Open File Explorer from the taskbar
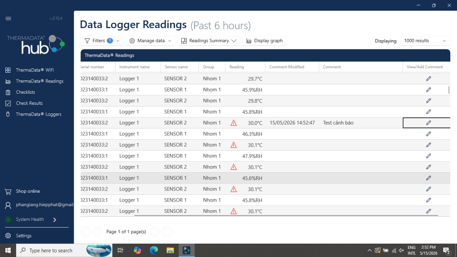 (170, 250)
